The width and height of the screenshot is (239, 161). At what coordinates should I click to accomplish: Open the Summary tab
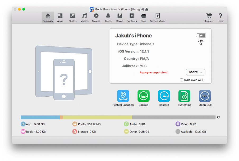coord(48,17)
